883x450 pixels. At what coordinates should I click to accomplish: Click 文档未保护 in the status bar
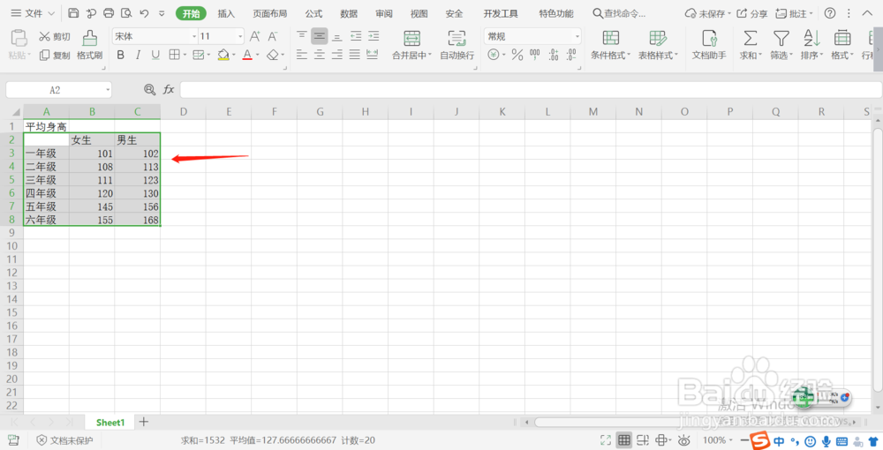click(64, 440)
